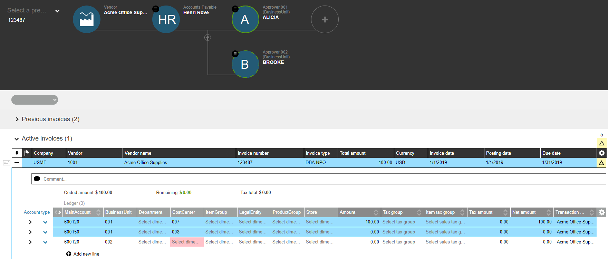This screenshot has width=608, height=259.
Task: Click Posting date column header
Action: pyautogui.click(x=512, y=153)
